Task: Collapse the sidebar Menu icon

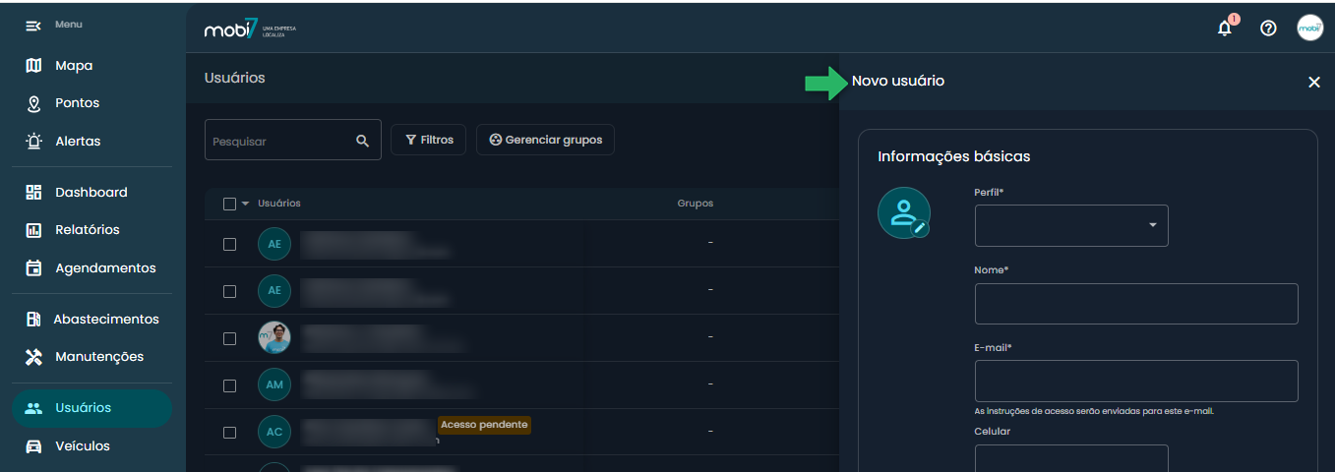Action: pyautogui.click(x=33, y=25)
